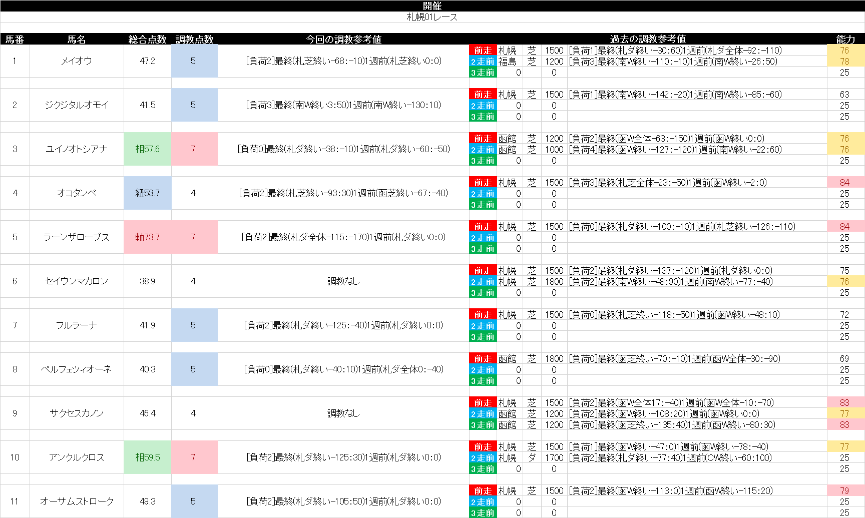Click horse name ラーンザロープス
The width and height of the screenshot is (865, 518).
click(x=77, y=237)
